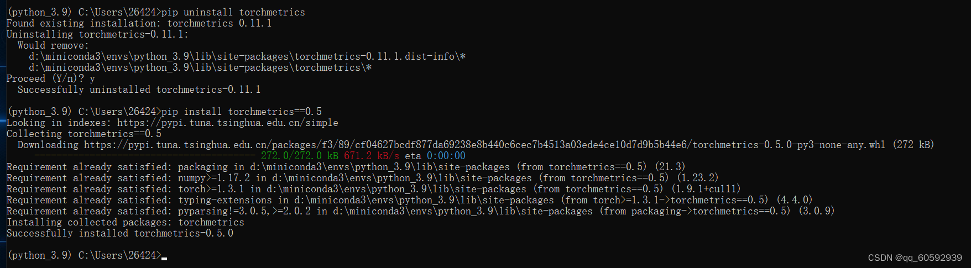
Task: Click the blinking cursor at the prompt
Action: 164,258
